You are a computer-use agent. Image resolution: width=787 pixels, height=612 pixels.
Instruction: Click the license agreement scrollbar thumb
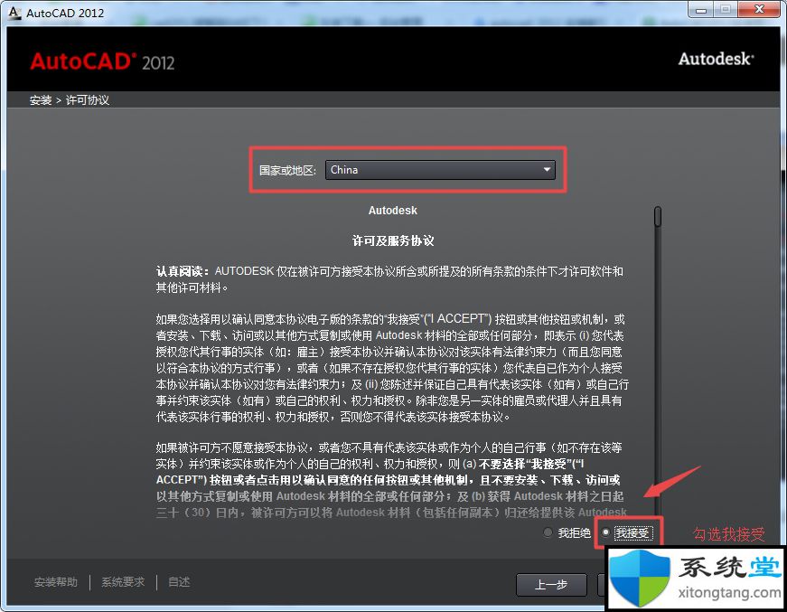[x=658, y=216]
